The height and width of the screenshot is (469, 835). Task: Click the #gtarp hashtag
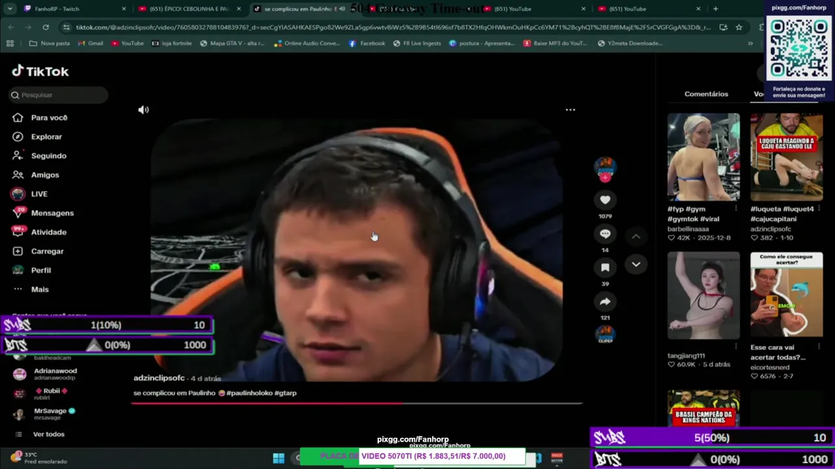pos(286,393)
